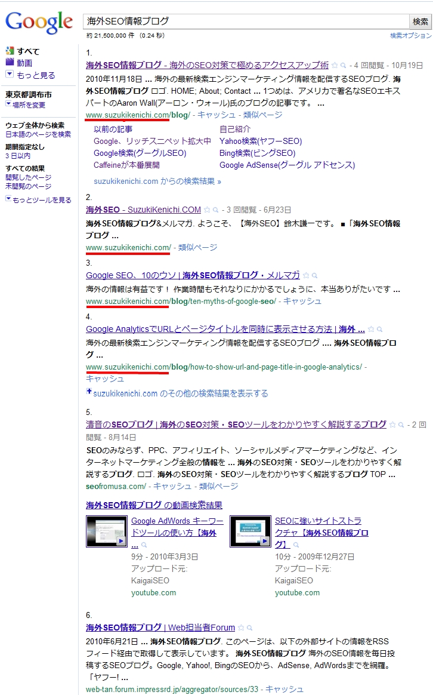The width and height of the screenshot is (433, 695).
Task: Select 未閲覧のページ filter
Action: (x=29, y=186)
